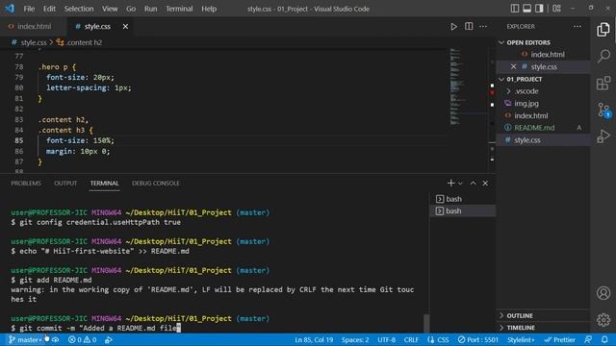Switch to the PROBLEMS panel tab
616x346 pixels.
pyautogui.click(x=26, y=184)
